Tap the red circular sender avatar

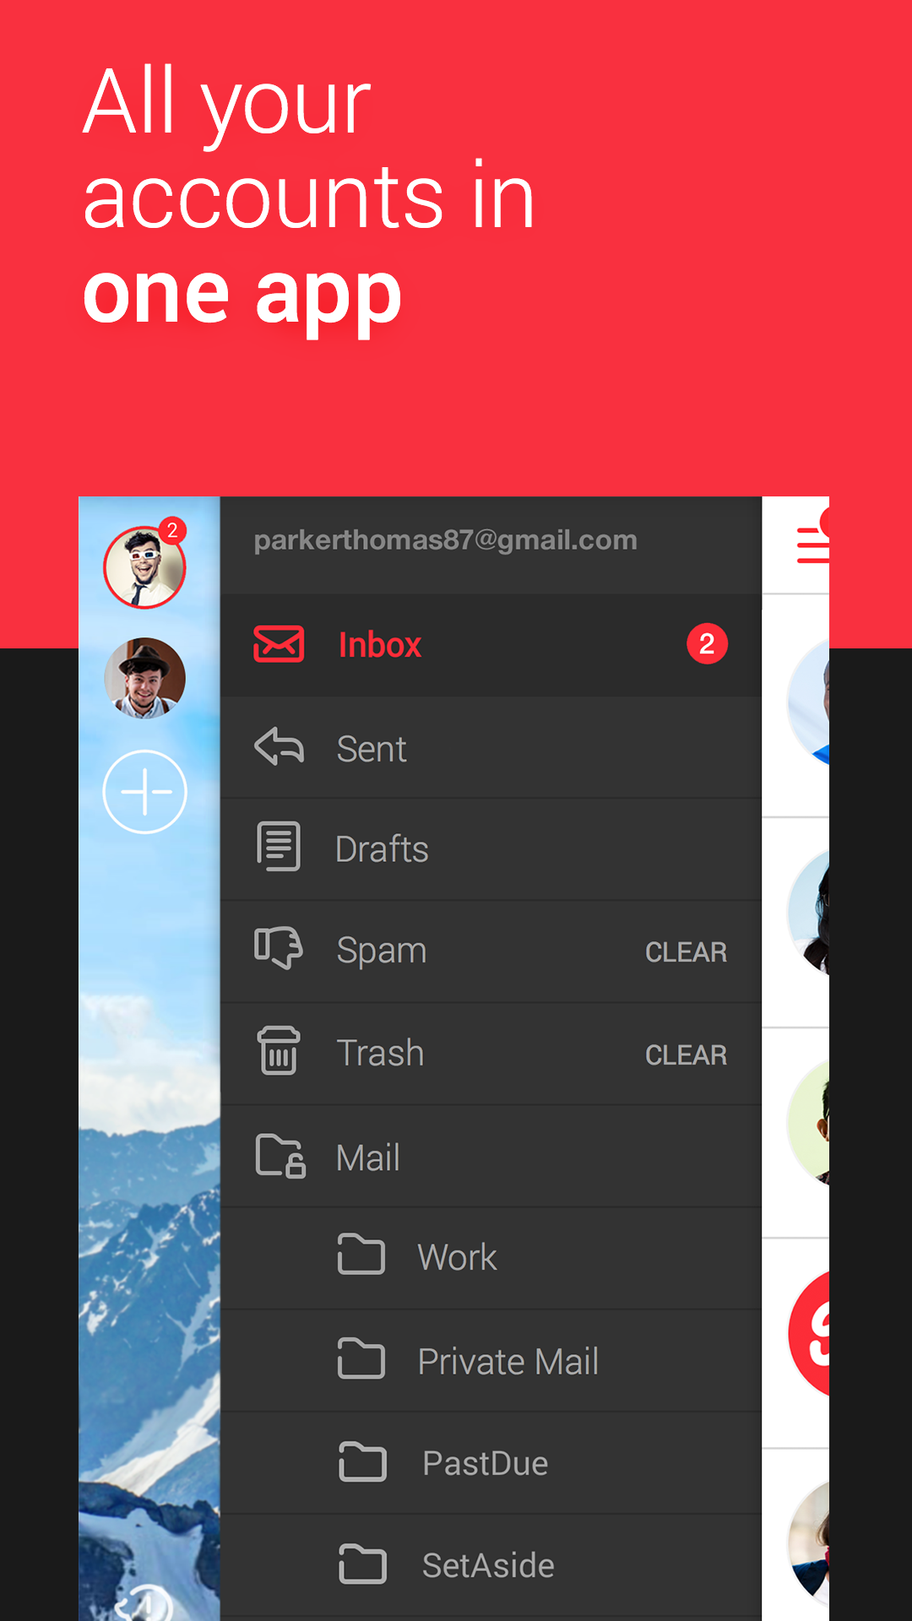(x=809, y=1334)
